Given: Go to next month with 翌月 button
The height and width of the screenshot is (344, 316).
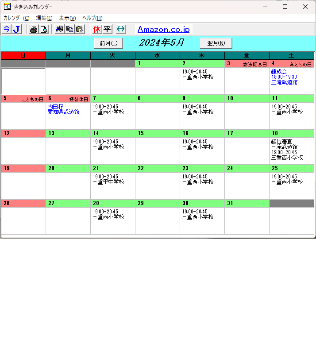Looking at the screenshot, I should pos(216,43).
